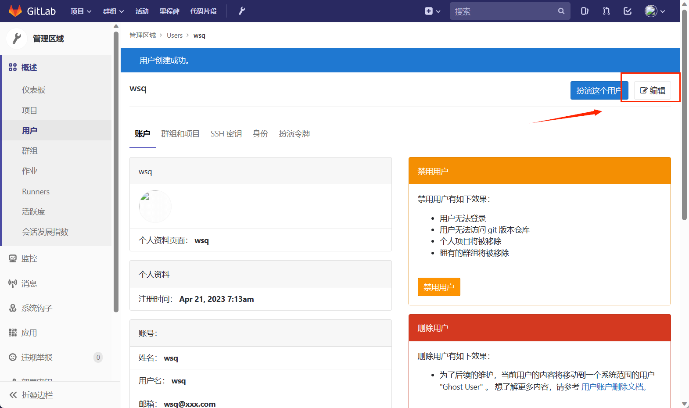Open 活动 in top navigation

(x=142, y=11)
